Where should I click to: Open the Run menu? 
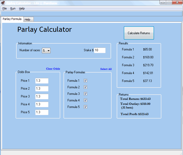pos(13,8)
